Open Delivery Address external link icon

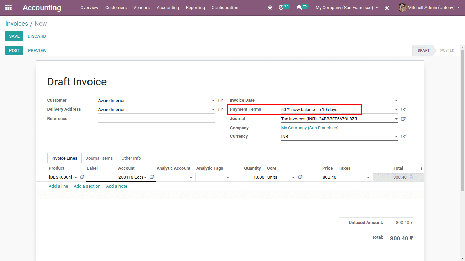click(x=221, y=110)
